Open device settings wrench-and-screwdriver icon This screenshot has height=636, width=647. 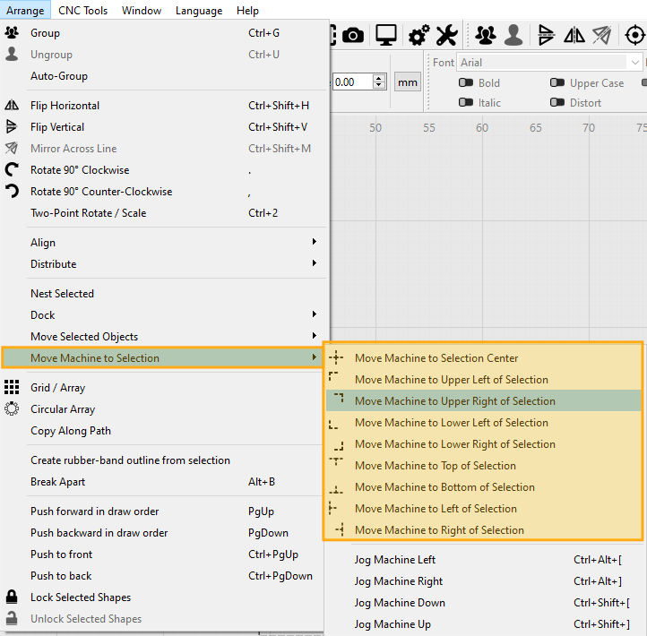pyautogui.click(x=446, y=35)
